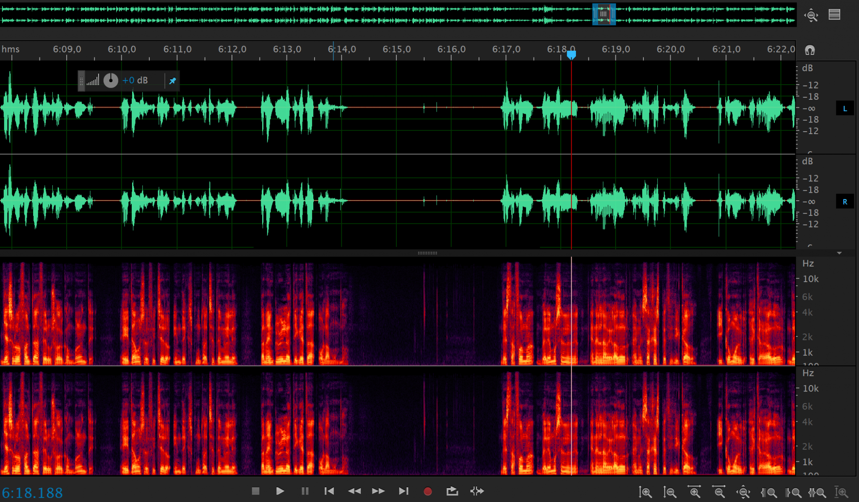The height and width of the screenshot is (502, 859).
Task: Zoom in time magnifier icon
Action: [x=694, y=492]
